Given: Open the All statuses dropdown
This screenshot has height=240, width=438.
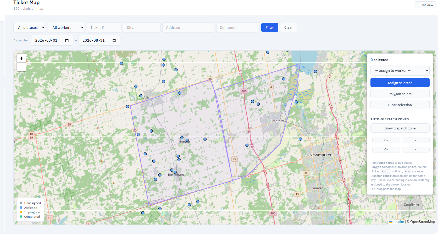Looking at the screenshot, I should [30, 28].
